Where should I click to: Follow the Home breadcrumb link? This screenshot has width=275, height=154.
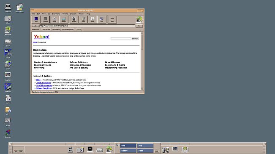tap(35, 42)
